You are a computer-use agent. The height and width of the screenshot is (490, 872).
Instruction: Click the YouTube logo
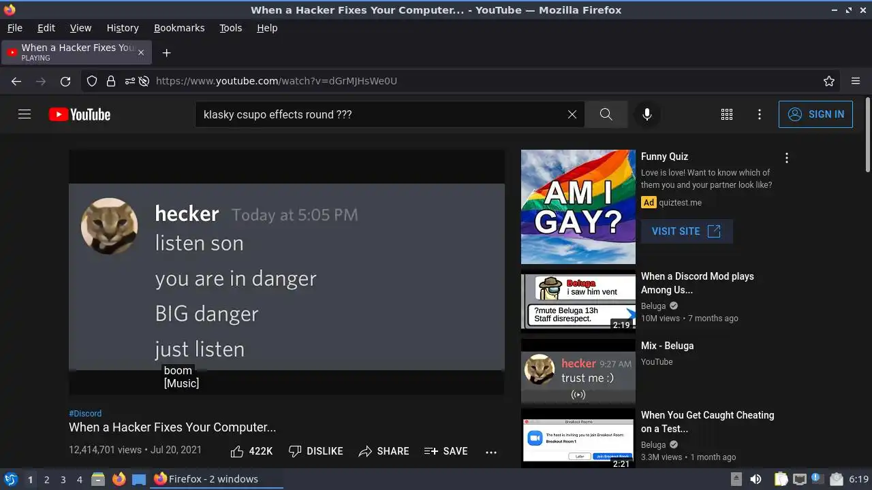80,114
